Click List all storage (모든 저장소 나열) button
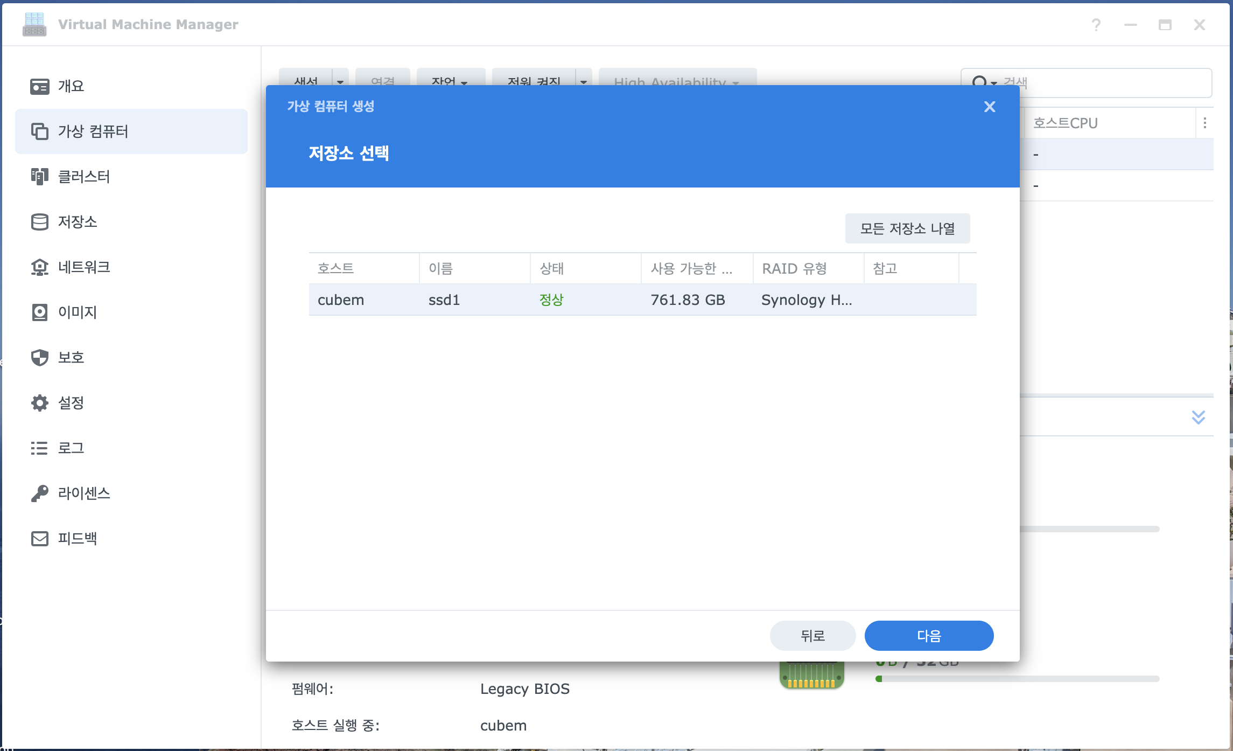 tap(907, 228)
